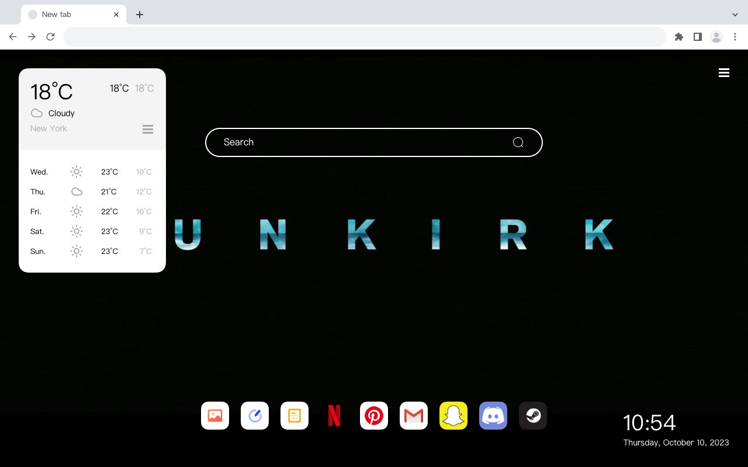Screen dimensions: 748x467
Task: Click the cloudy weather icon
Action: click(x=37, y=113)
